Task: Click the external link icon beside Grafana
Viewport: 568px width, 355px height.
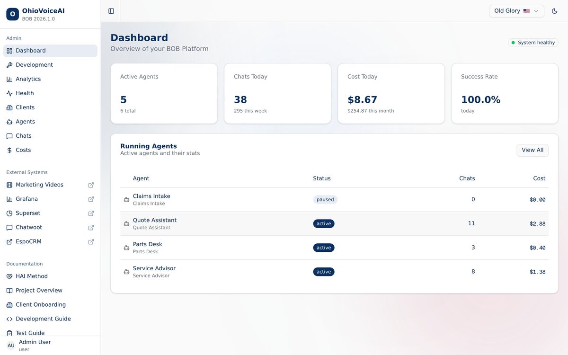Action: pos(91,199)
